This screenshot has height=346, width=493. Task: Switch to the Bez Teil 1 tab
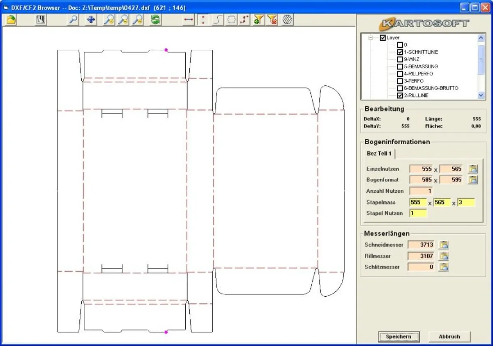click(378, 154)
